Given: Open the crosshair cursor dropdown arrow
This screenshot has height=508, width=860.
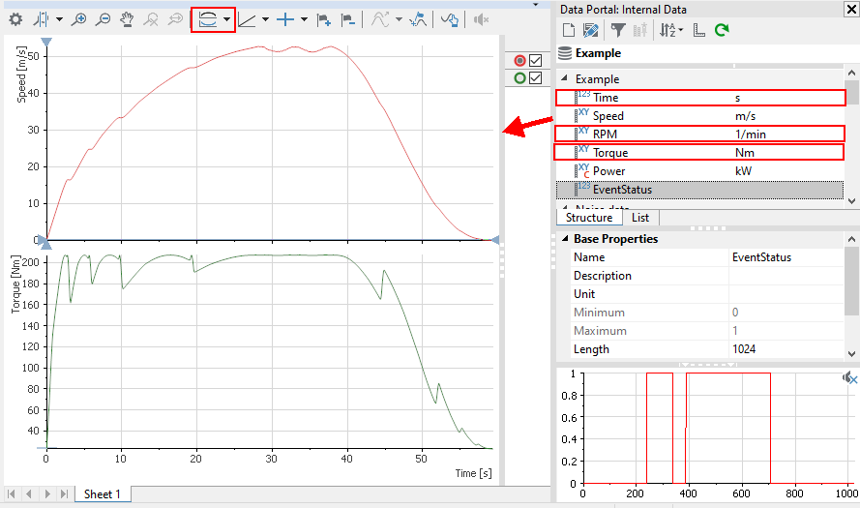Looking at the screenshot, I should point(304,19).
